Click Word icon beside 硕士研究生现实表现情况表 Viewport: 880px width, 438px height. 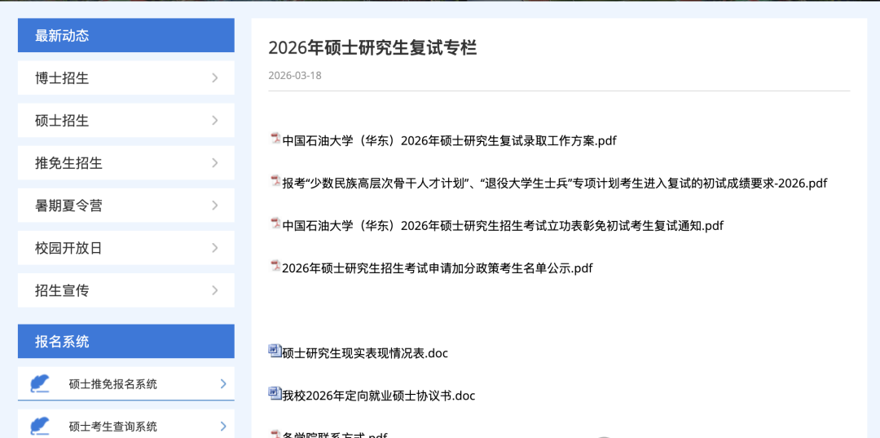point(275,351)
